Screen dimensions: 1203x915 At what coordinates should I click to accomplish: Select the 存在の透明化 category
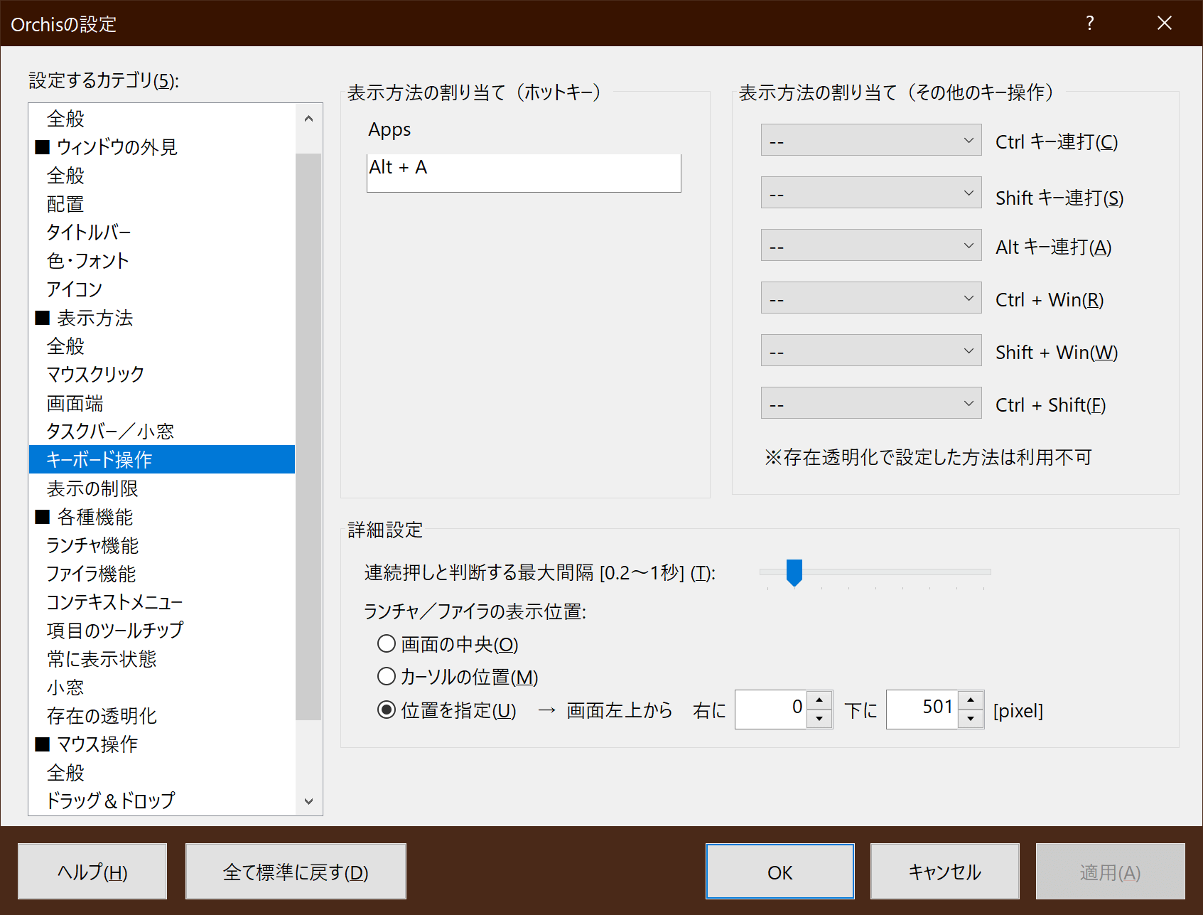tap(162, 715)
